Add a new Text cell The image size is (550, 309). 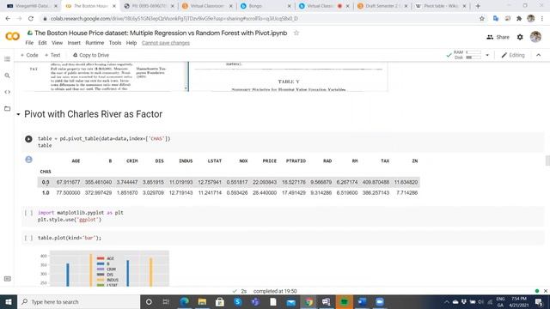point(52,55)
